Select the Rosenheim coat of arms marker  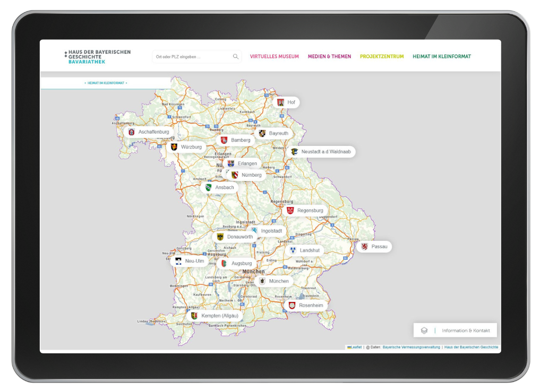point(292,306)
